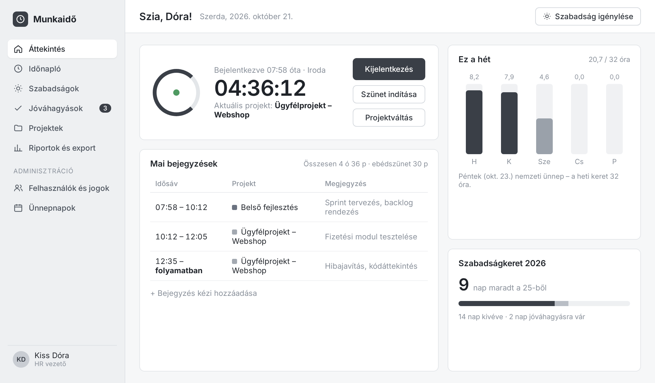655x383 pixels.
Task: Open Felhasználók és jogok admin page
Action: tap(62, 188)
